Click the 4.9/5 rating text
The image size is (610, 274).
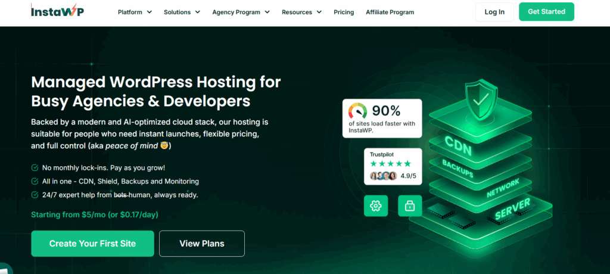[x=409, y=176]
